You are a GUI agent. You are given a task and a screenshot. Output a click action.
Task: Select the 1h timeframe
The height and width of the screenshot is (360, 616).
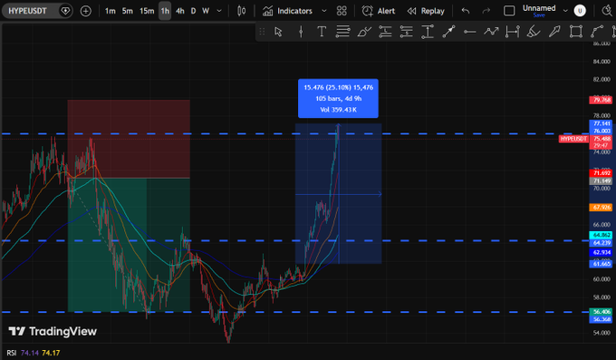[x=165, y=11]
